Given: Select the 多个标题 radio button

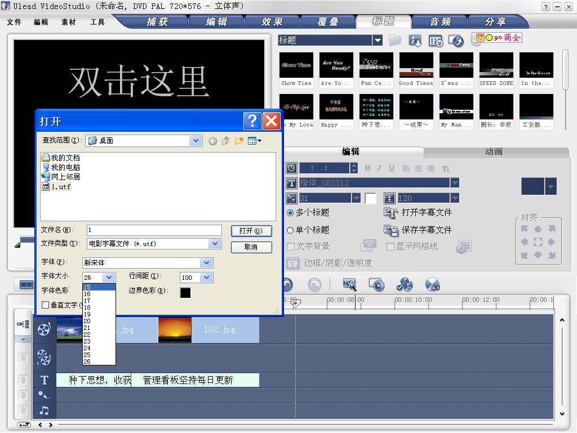Looking at the screenshot, I should click(290, 213).
